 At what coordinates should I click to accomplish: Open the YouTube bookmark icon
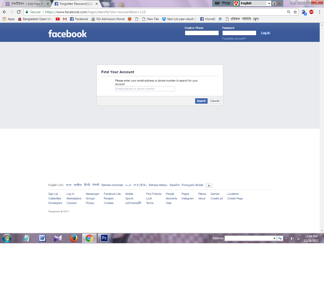(x=58, y=19)
